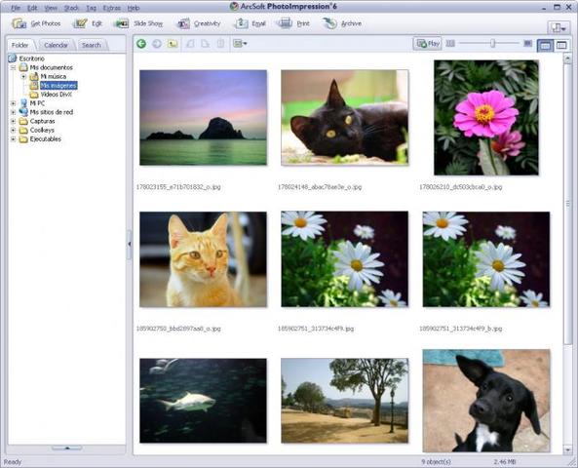This screenshot has width=578, height=468.
Task: Expand the Mi música folder node
Action: point(23,76)
